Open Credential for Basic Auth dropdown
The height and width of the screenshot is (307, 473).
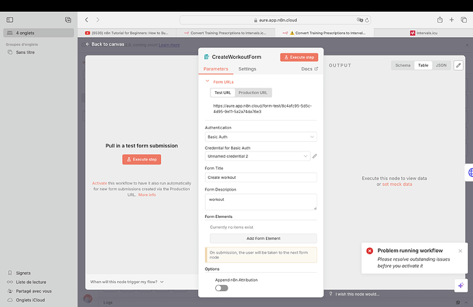pyautogui.click(x=257, y=156)
